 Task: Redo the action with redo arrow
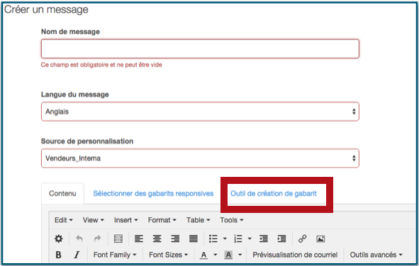pyautogui.click(x=98, y=238)
